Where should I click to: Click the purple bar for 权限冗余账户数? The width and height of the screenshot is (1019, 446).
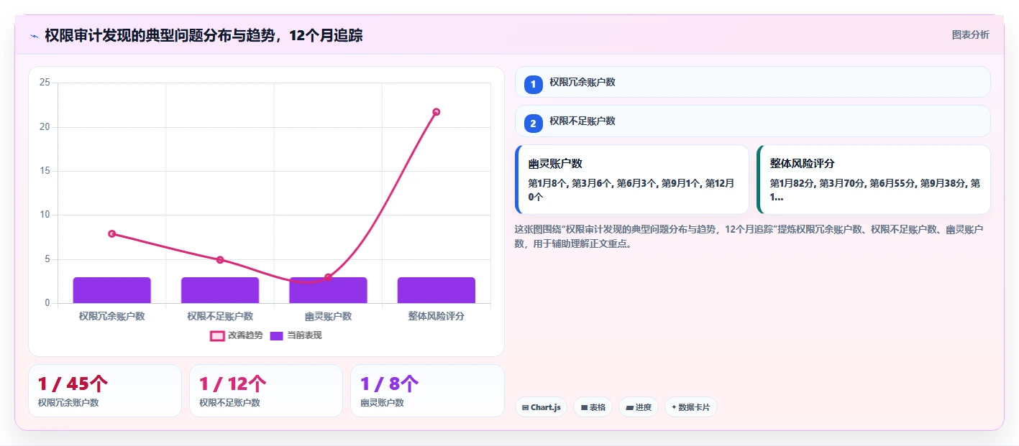[111, 290]
